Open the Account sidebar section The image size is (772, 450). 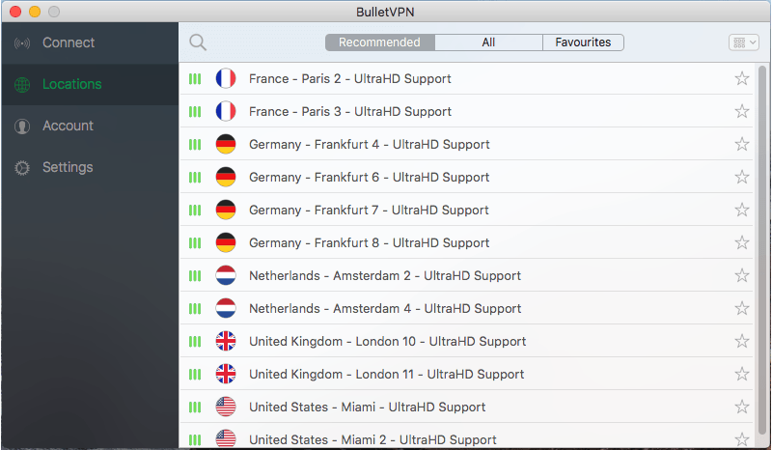[x=68, y=126]
